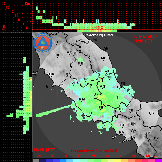
Task: Select the AN city label
Action: [x=106, y=49]
